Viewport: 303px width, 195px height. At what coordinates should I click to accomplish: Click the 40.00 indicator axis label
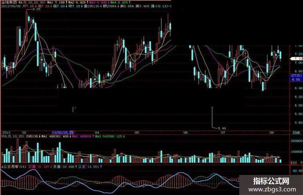pyautogui.click(x=298, y=171)
